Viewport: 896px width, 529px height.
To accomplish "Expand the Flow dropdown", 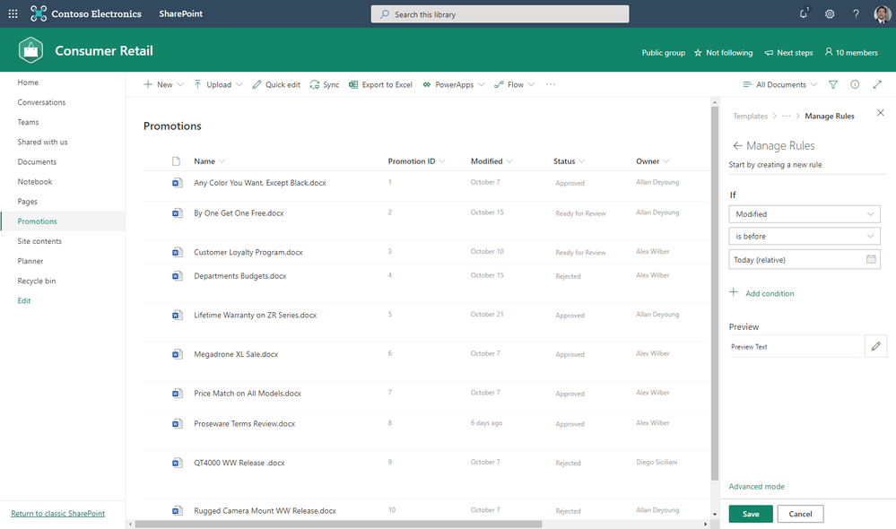I will [531, 84].
